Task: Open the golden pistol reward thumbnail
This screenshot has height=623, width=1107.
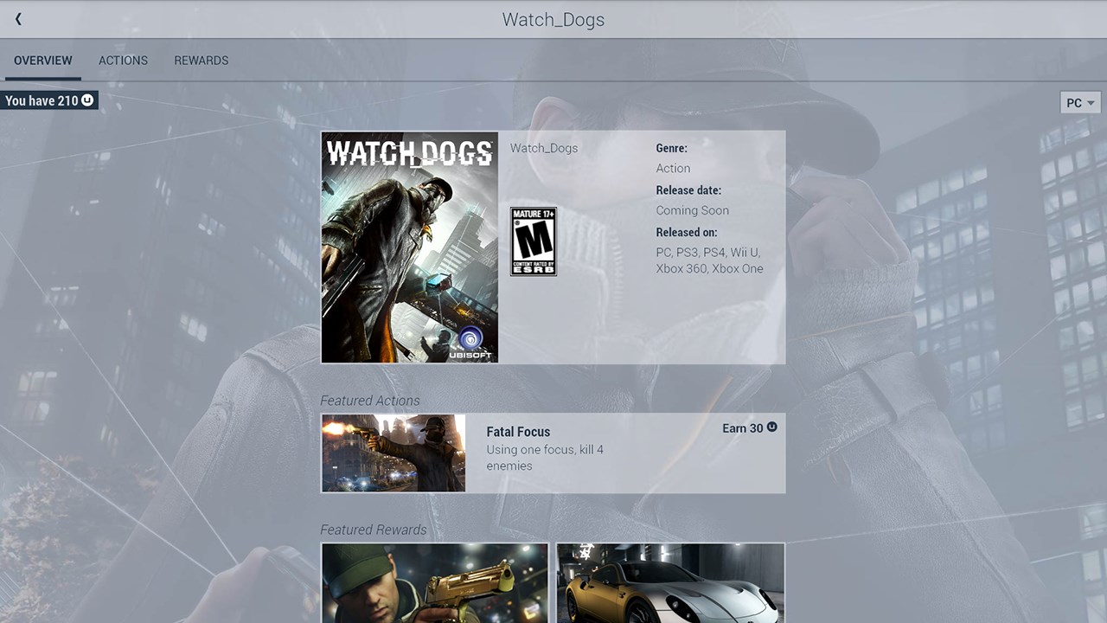Action: (x=435, y=583)
